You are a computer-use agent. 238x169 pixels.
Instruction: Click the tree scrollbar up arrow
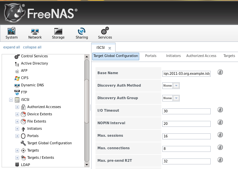[87, 57]
